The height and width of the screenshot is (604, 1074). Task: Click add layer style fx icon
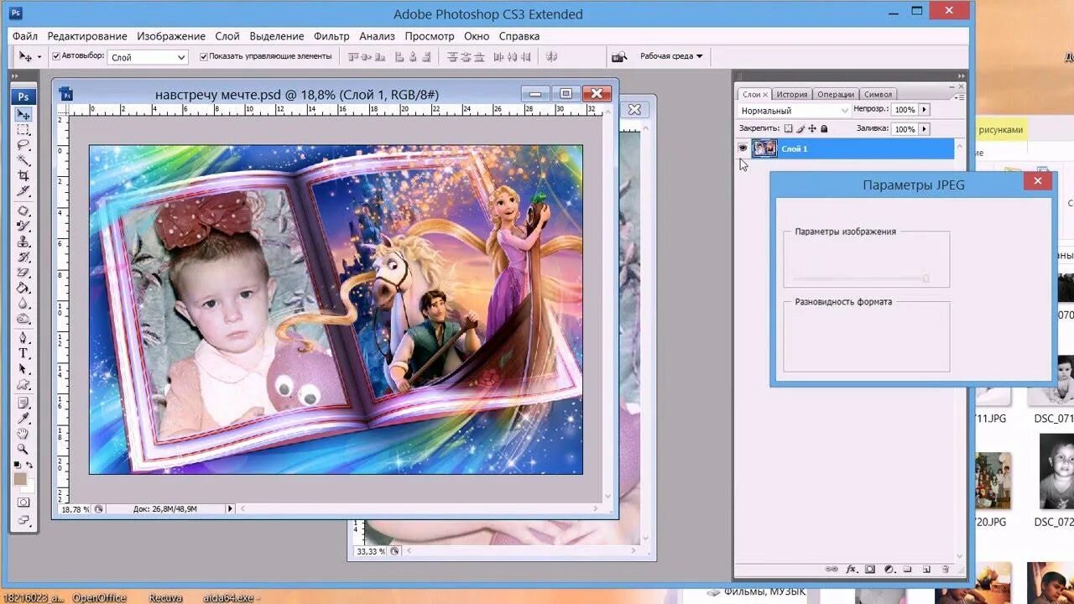tap(851, 569)
